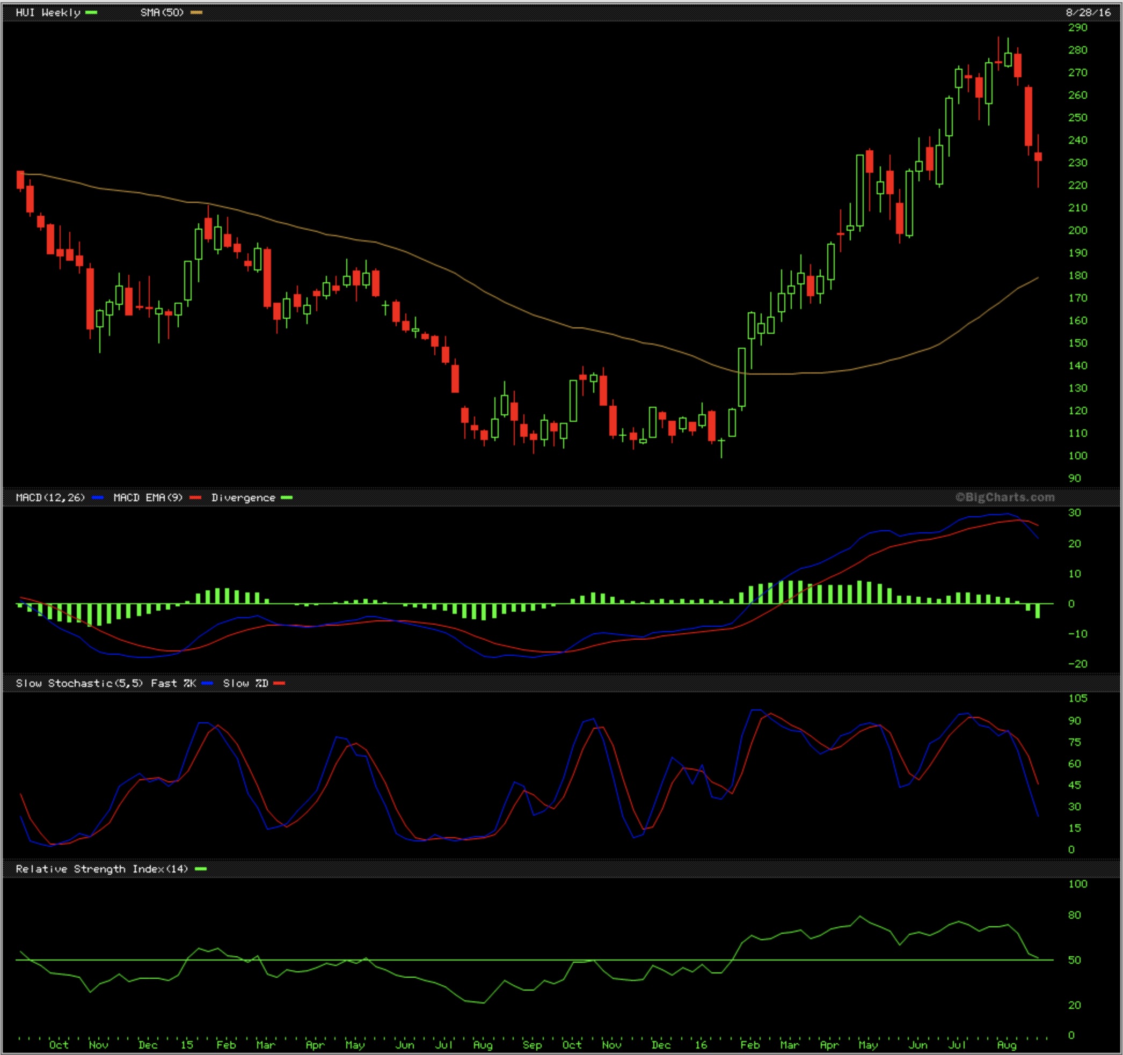Viewport: 1123px width, 1055px height.
Task: Click the largest negative MACD divergence bar at right
Action: tap(1038, 611)
